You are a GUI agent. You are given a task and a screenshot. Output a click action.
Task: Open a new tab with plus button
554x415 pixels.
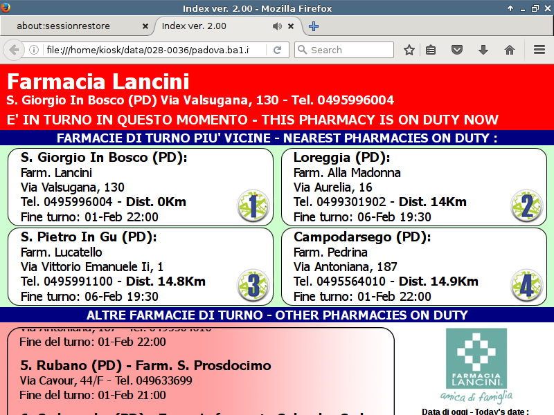tap(314, 26)
